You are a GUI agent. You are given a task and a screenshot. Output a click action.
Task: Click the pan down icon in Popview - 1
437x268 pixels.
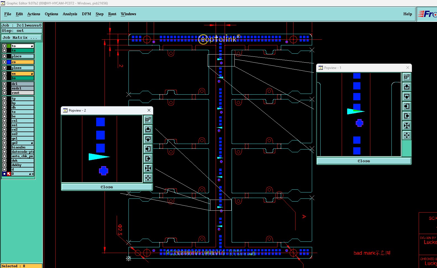407,97
